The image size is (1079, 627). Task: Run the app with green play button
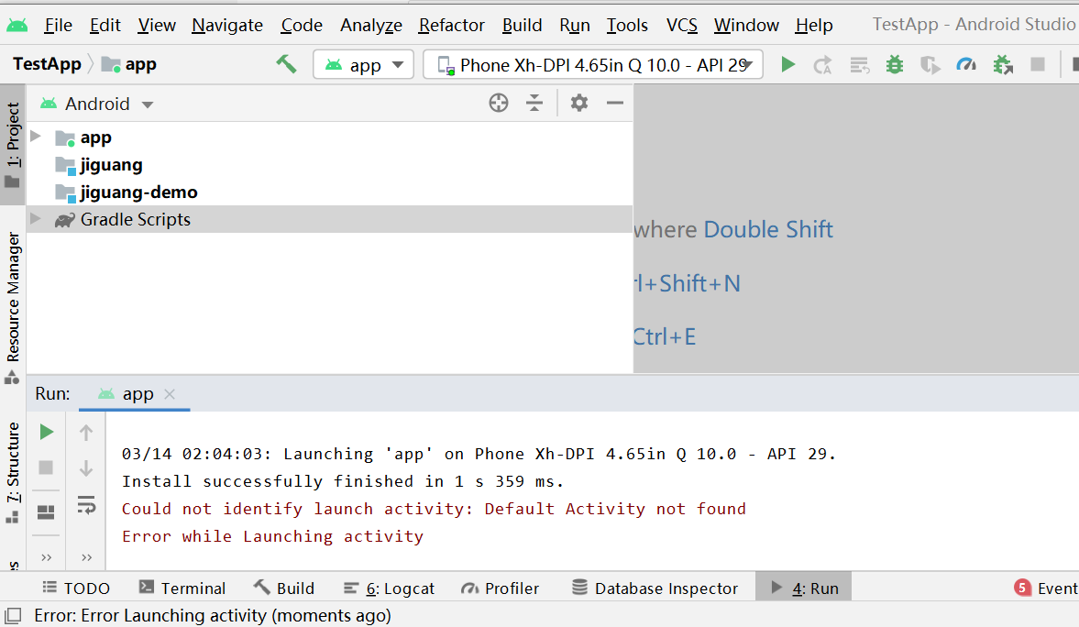pyautogui.click(x=787, y=64)
